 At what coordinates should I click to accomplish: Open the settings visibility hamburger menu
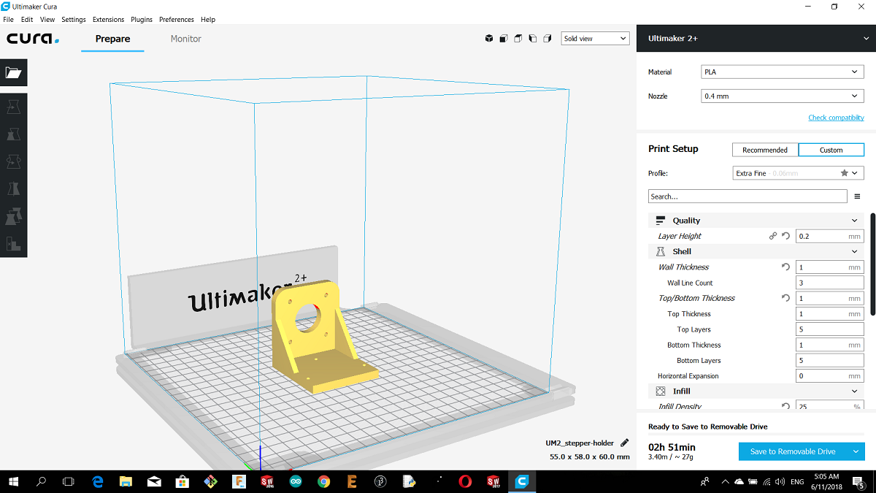coord(857,196)
